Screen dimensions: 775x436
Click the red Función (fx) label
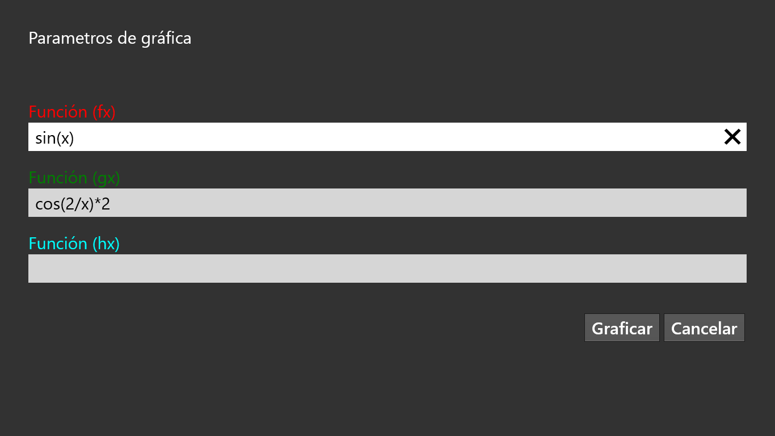(x=72, y=112)
